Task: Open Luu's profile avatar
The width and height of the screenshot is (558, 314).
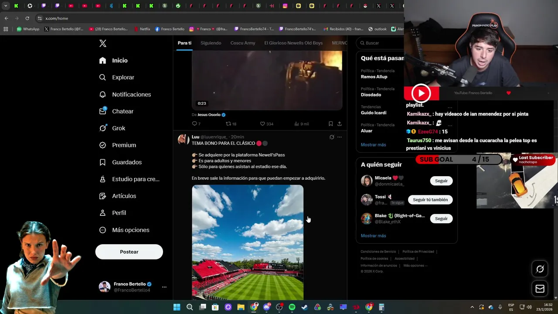Action: click(183, 140)
